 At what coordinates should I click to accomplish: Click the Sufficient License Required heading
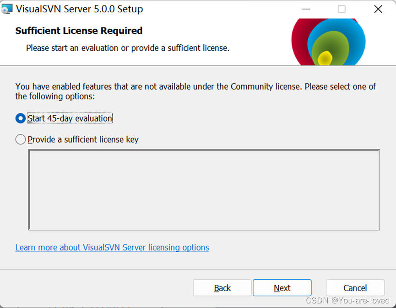tap(79, 31)
